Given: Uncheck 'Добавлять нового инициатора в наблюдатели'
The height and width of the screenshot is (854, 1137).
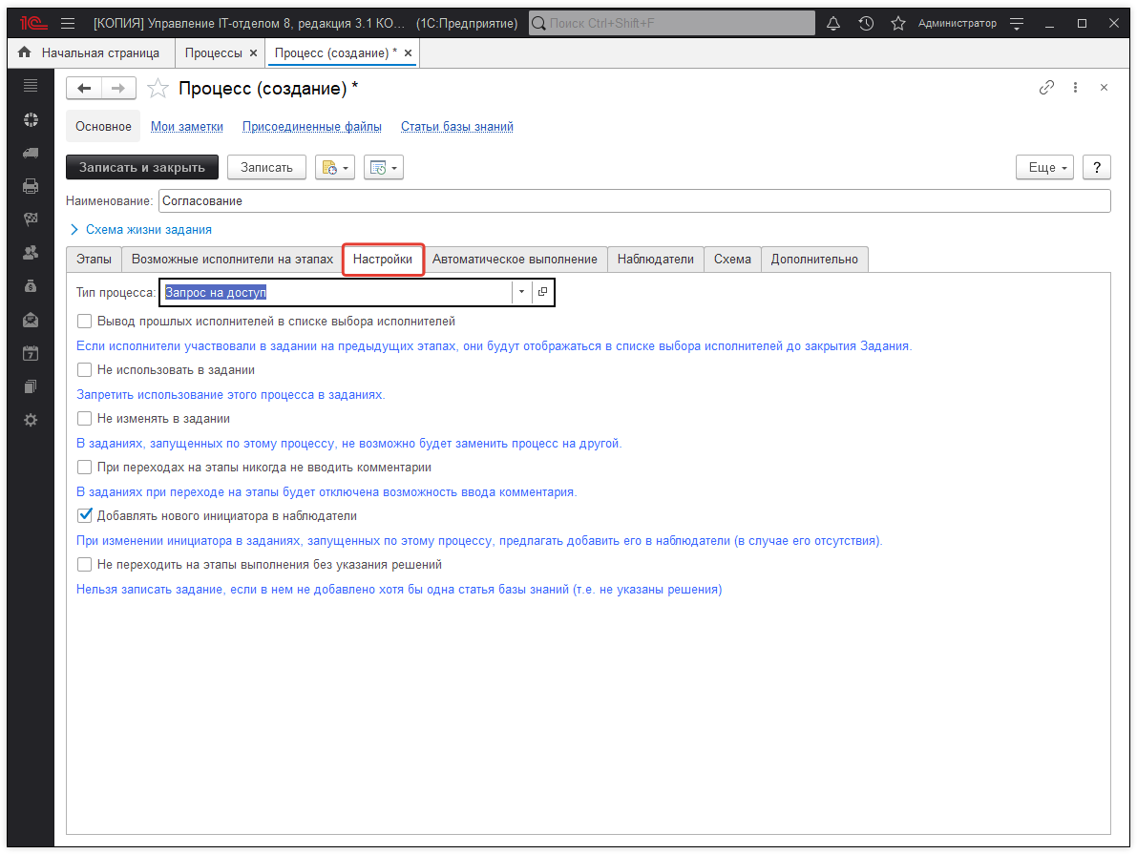Looking at the screenshot, I should [x=85, y=516].
